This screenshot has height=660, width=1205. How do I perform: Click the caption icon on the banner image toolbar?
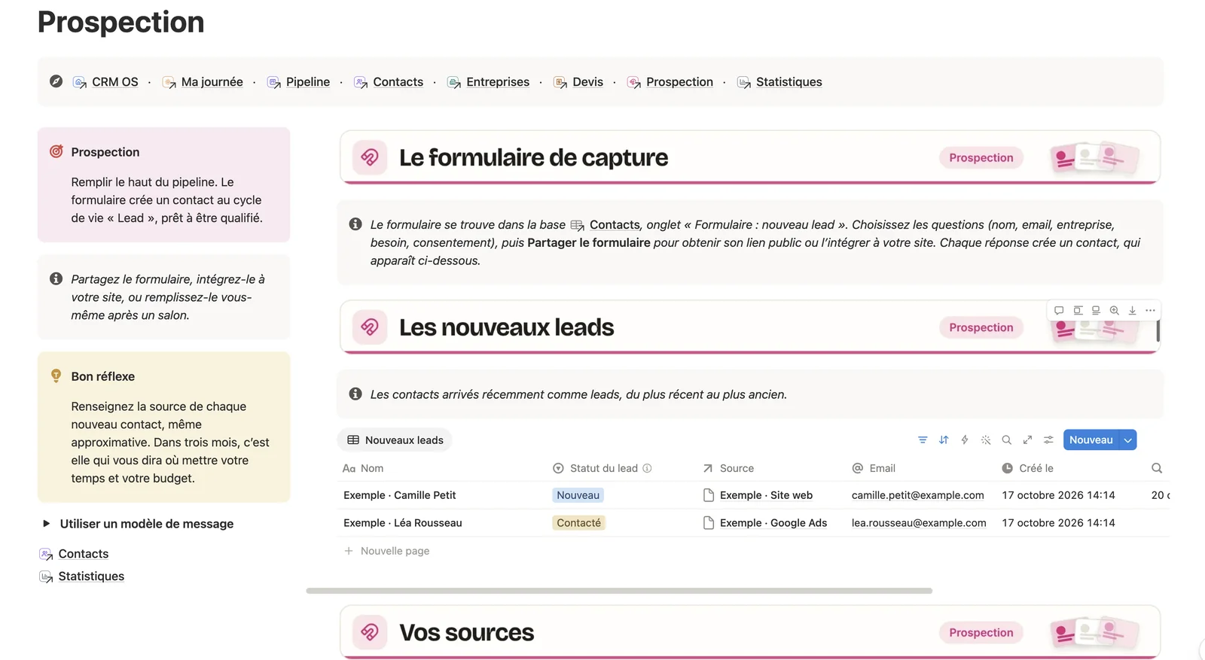[1096, 310]
